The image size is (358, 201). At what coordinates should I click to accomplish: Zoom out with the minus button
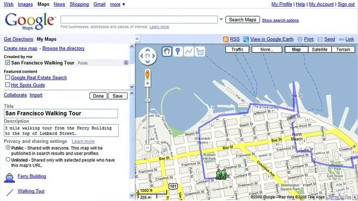point(148,148)
